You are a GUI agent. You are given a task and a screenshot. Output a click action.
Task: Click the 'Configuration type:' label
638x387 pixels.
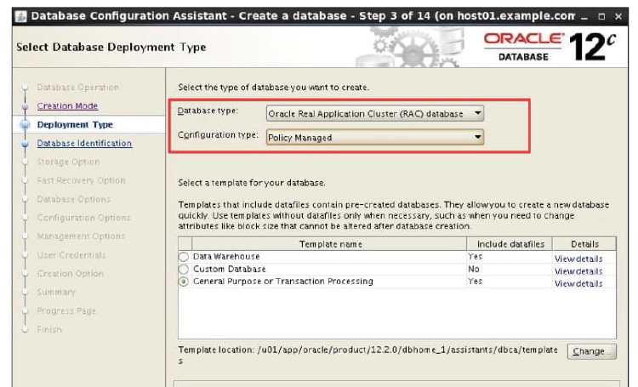point(218,135)
